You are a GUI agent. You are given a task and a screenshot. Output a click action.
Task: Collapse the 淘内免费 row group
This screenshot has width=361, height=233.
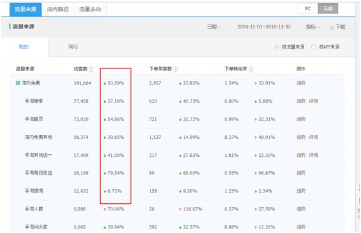[x=17, y=83]
